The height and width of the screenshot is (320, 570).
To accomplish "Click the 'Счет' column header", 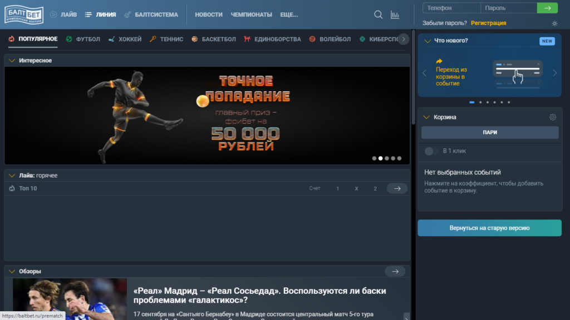I will [x=315, y=188].
